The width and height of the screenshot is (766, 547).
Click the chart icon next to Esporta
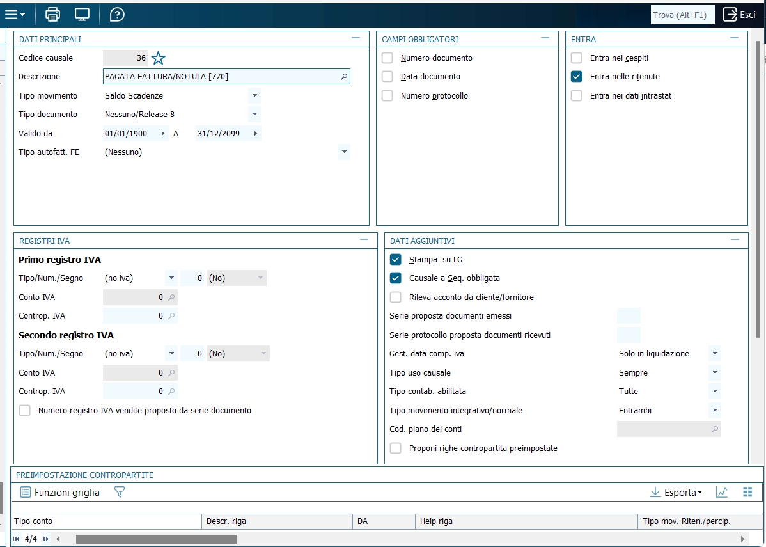(x=722, y=492)
